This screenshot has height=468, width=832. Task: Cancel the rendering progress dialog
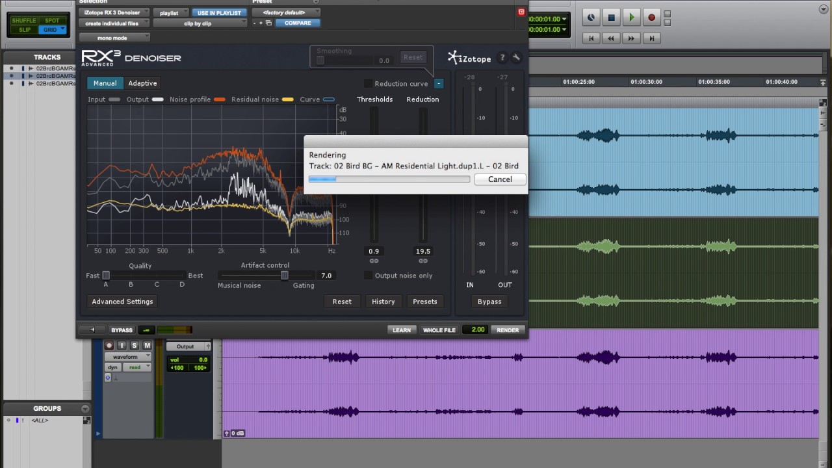pos(500,179)
